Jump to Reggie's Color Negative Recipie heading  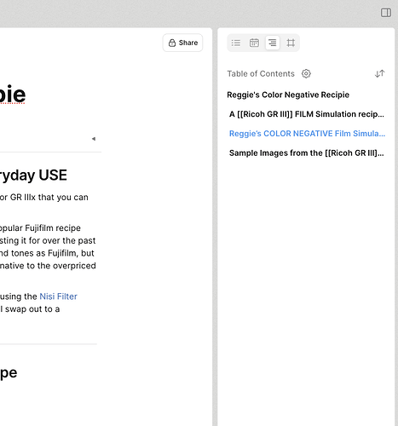point(288,95)
